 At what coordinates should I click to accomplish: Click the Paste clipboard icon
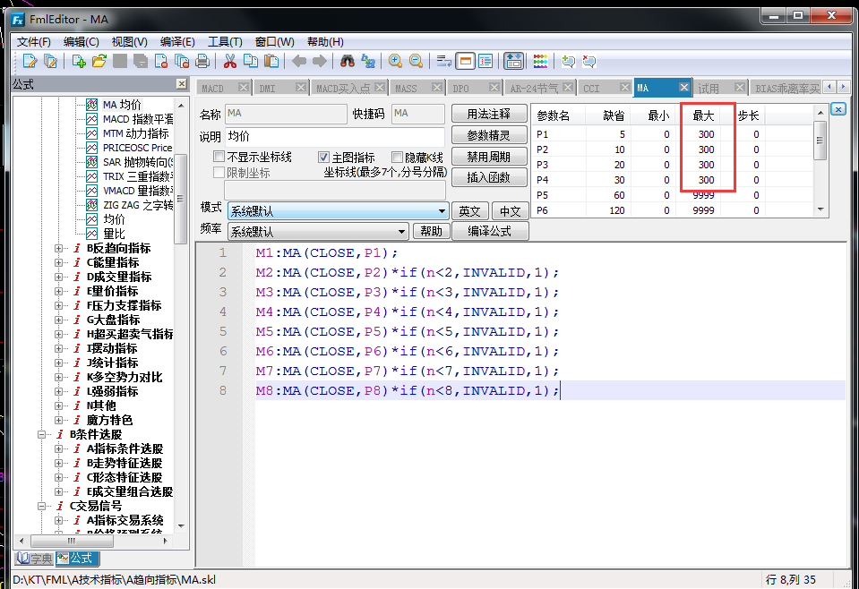point(271,61)
